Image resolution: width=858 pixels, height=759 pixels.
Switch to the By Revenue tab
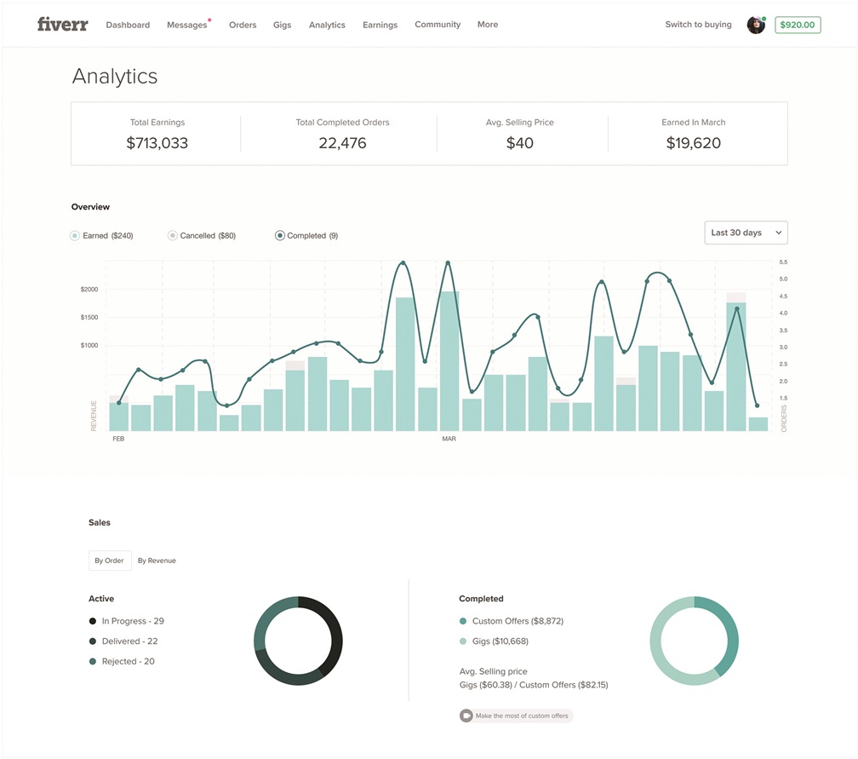tap(157, 561)
